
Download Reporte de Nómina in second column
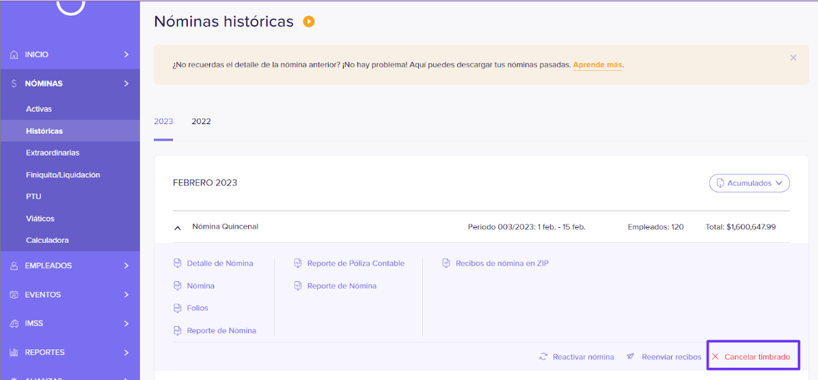coord(342,286)
